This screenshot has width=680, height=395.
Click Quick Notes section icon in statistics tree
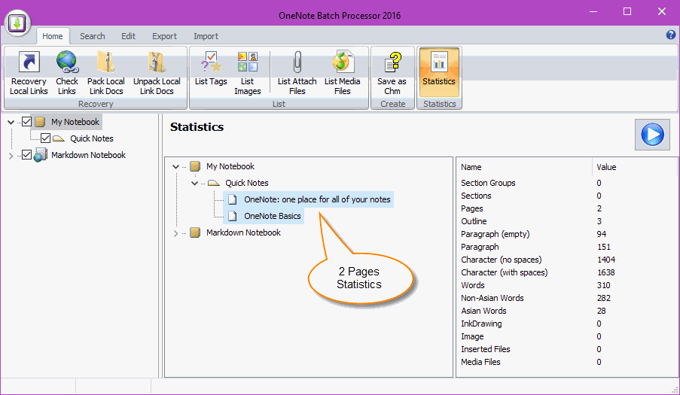(x=214, y=183)
